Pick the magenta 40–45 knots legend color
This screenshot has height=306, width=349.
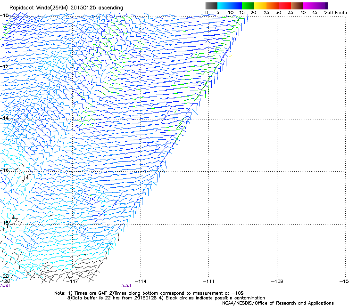(309, 6)
